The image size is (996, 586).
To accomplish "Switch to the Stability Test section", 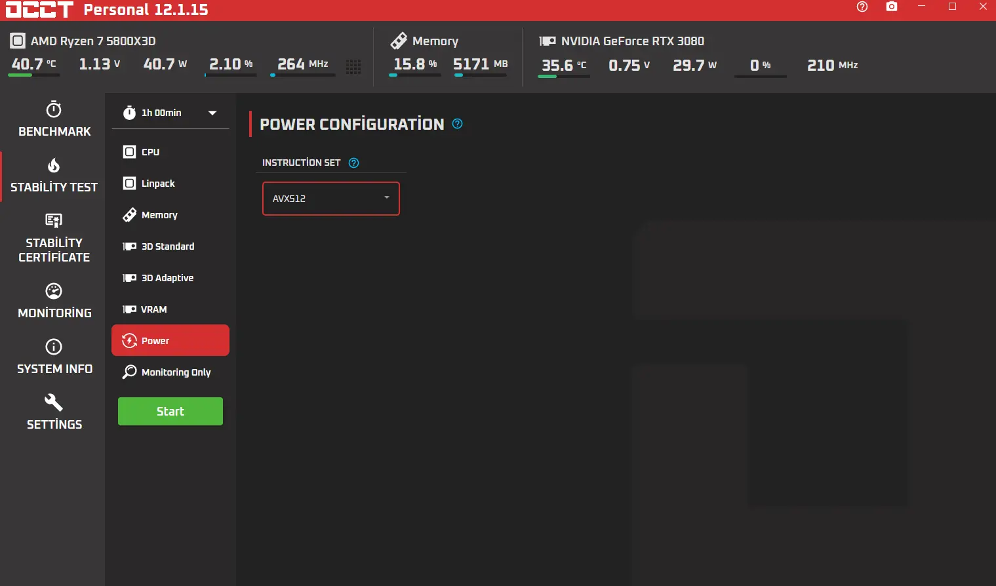I will (x=54, y=176).
